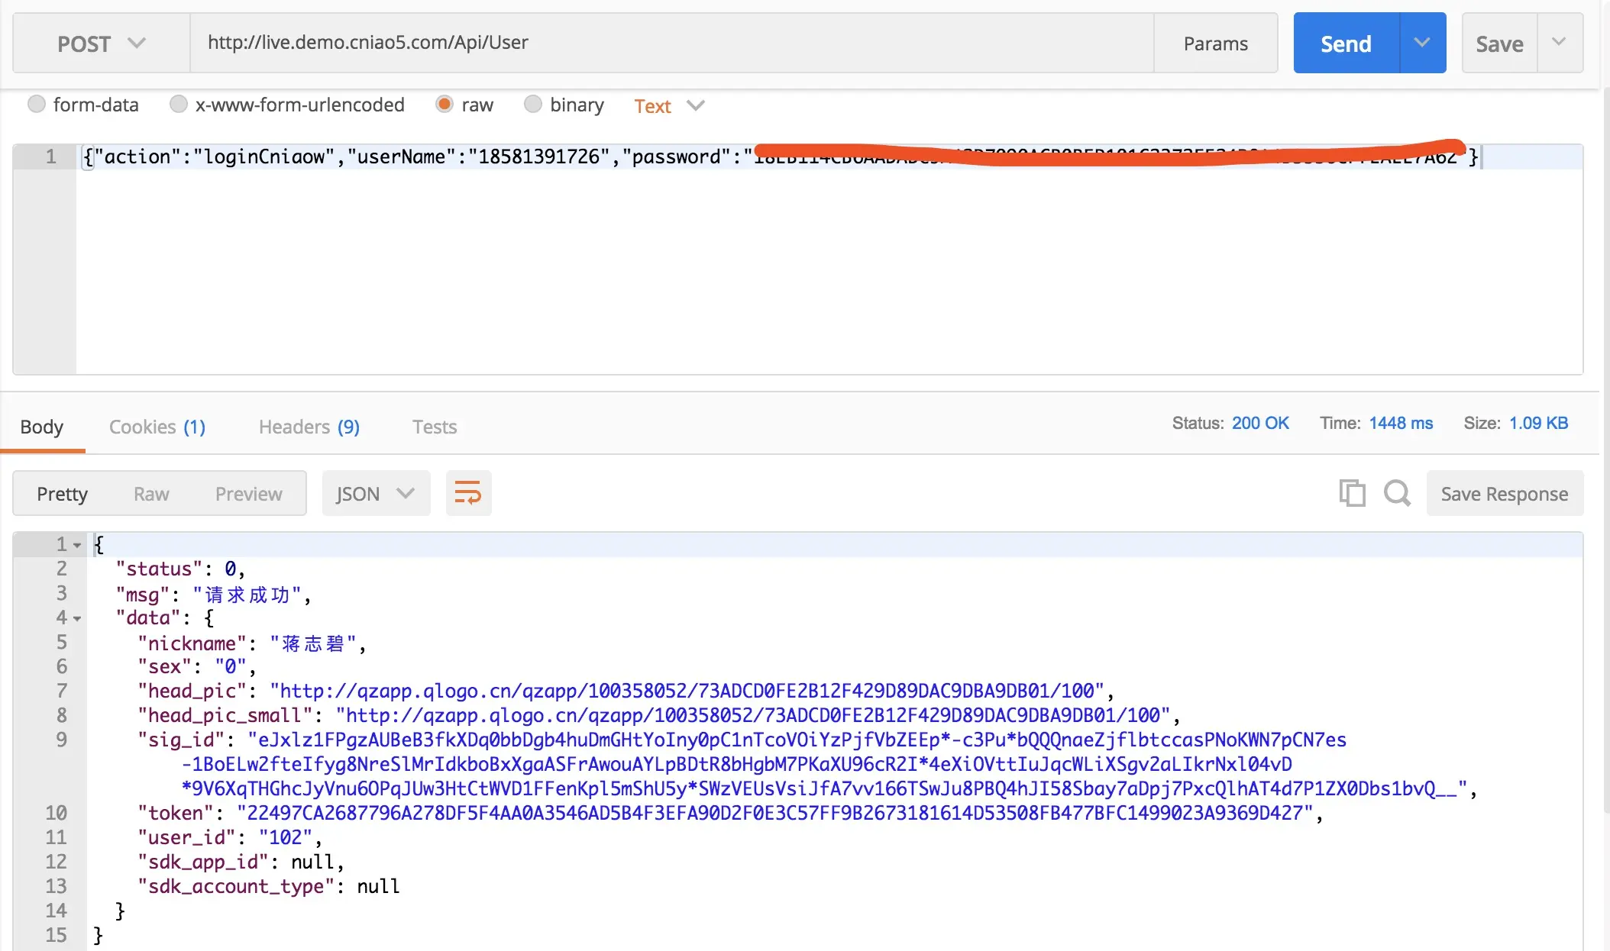Click the Params button
The image size is (1610, 951).
(1215, 44)
